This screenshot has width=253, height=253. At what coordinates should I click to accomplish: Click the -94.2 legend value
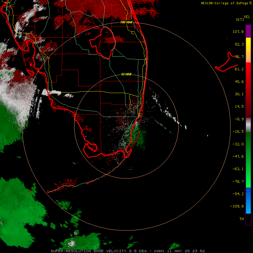point(238,194)
